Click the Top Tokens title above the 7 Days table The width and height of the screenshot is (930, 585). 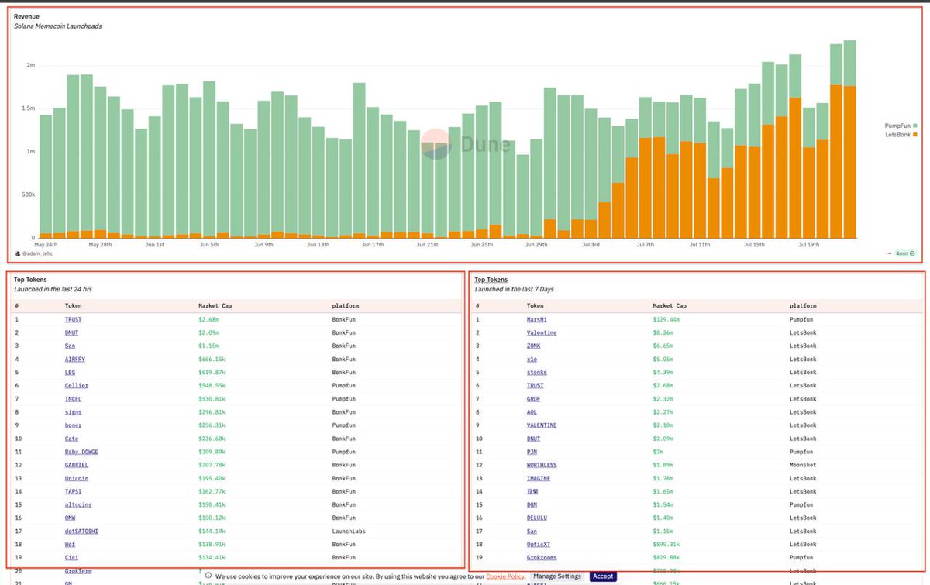click(x=491, y=280)
